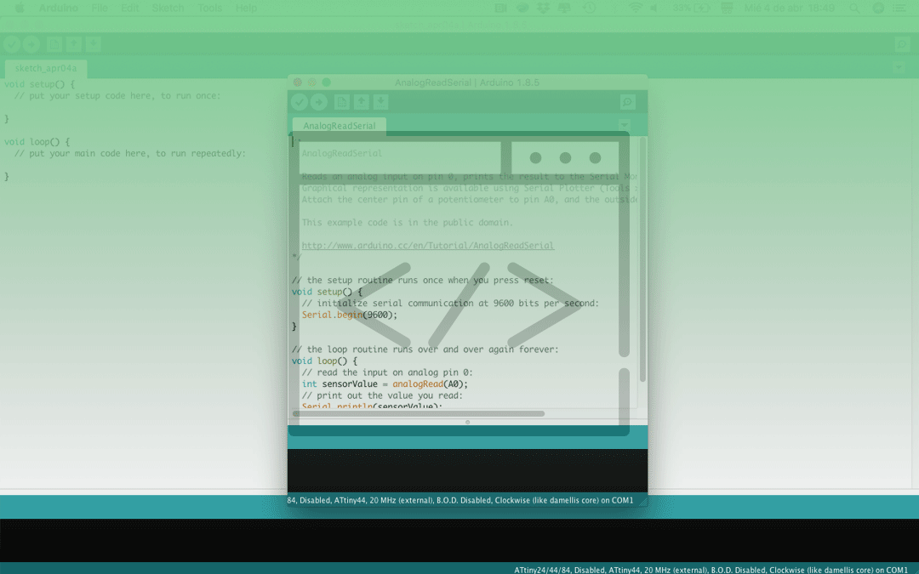Create a new sketch with the New icon
Viewport: 919px width, 574px height.
[x=341, y=101]
